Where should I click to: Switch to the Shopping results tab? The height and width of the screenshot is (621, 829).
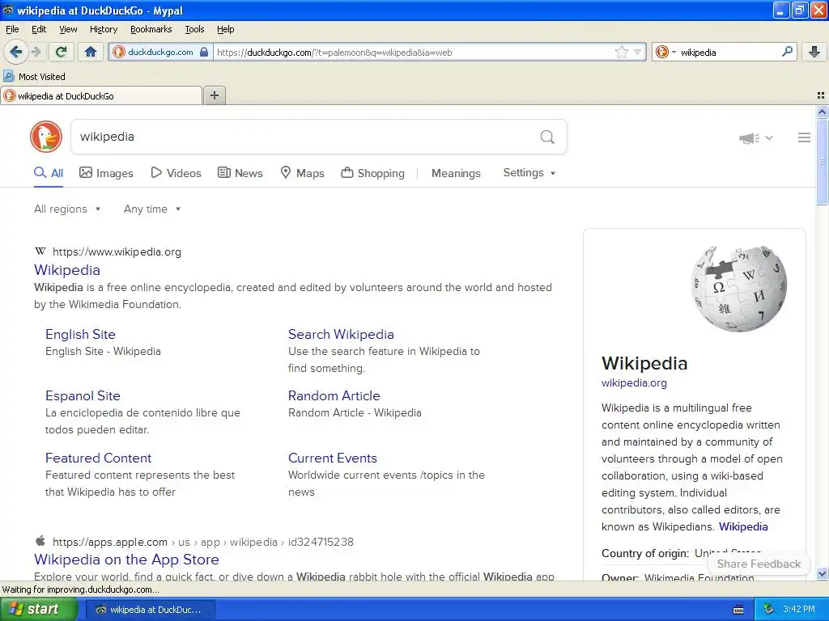pos(372,173)
